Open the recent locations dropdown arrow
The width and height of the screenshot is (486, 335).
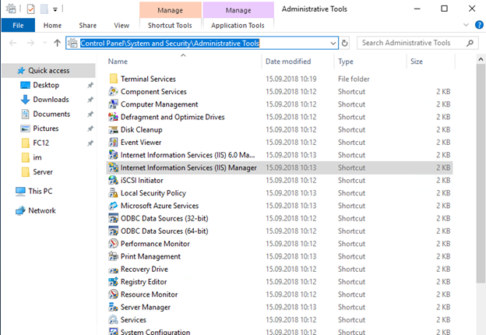pos(45,43)
